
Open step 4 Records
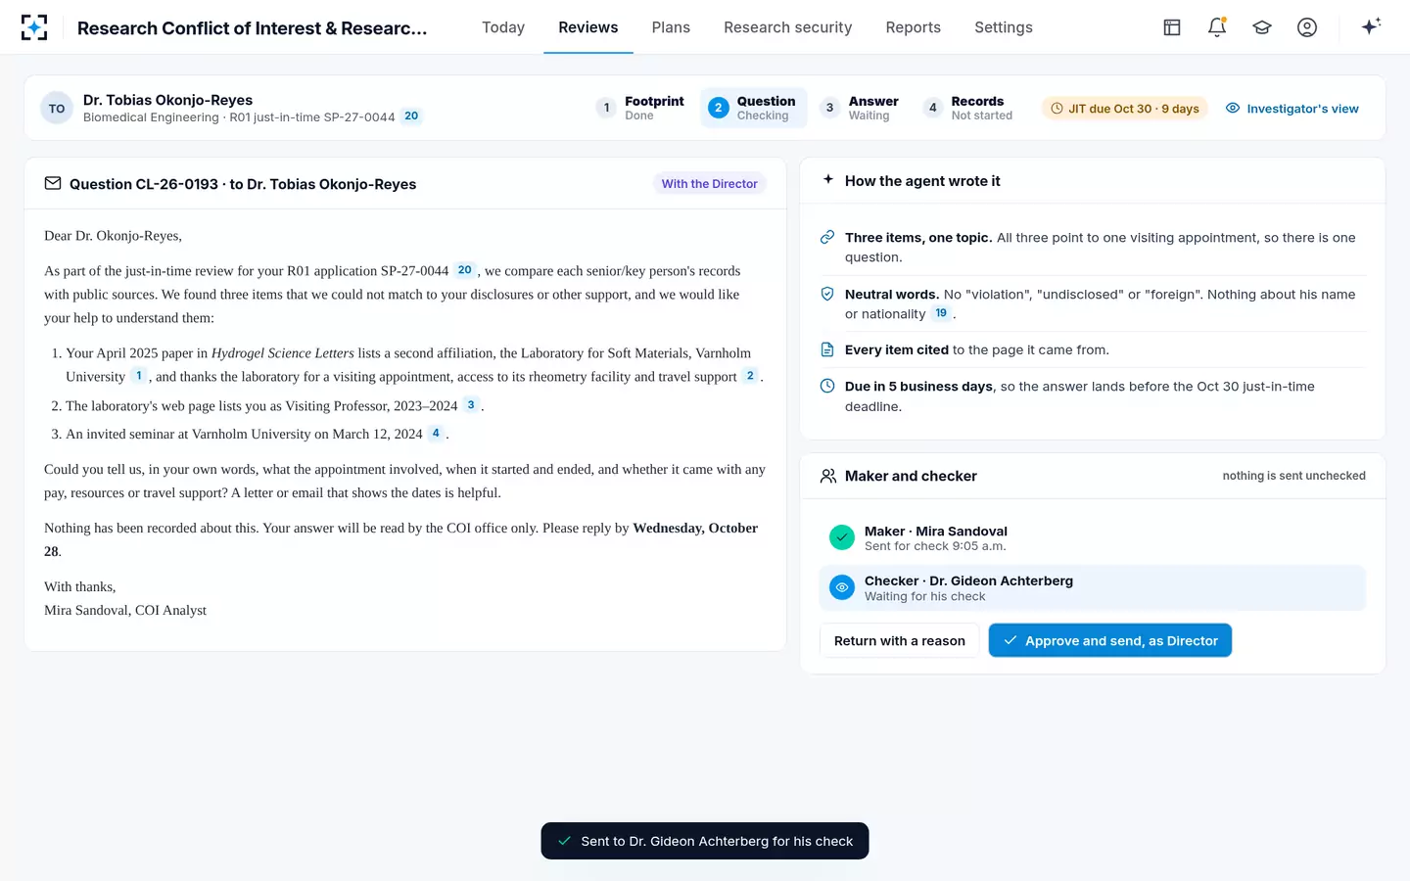[968, 108]
